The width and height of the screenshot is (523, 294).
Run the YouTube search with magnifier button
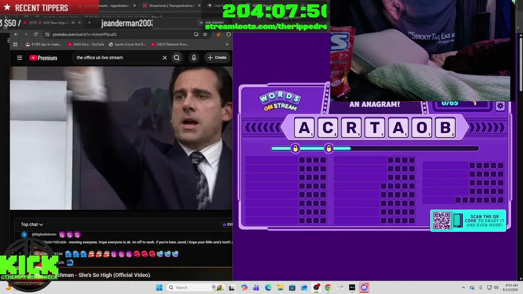click(177, 58)
